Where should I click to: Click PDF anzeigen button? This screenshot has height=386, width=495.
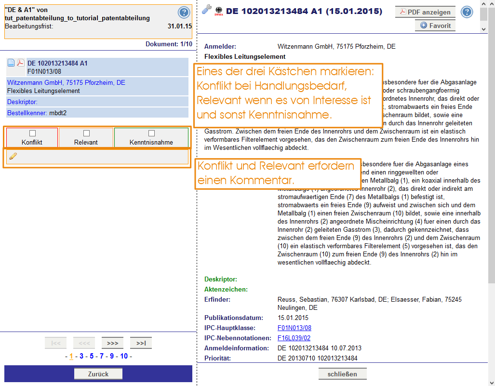point(425,12)
